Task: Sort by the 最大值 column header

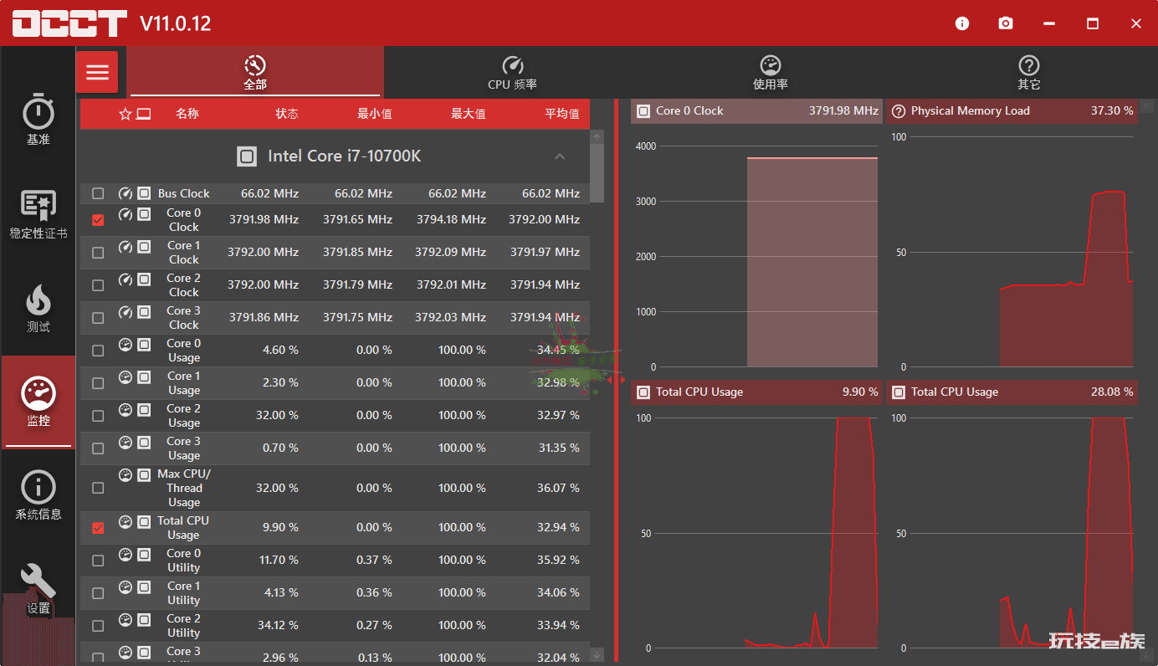Action: click(x=469, y=114)
